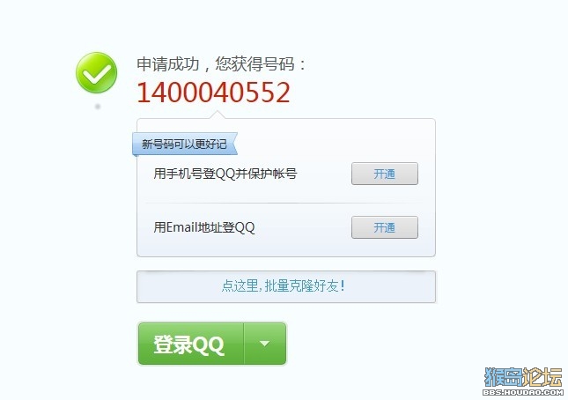Select the red QQ number 1400040552
Viewport: 568px width, 400px height.
tap(213, 92)
